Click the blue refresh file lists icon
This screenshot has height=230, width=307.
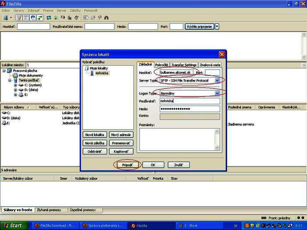(x=49, y=18)
